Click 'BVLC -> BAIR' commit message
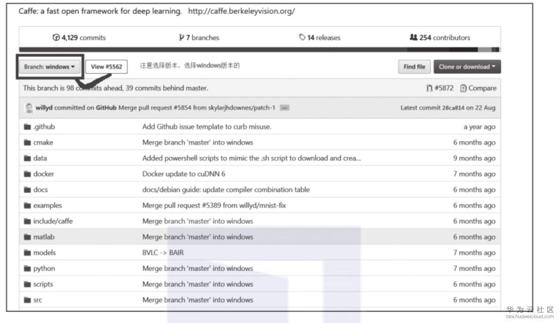Image resolution: width=560 pixels, height=323 pixels. 163,253
